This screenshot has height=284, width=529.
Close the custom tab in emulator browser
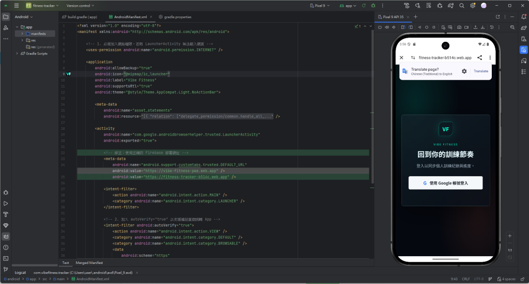pos(401,58)
